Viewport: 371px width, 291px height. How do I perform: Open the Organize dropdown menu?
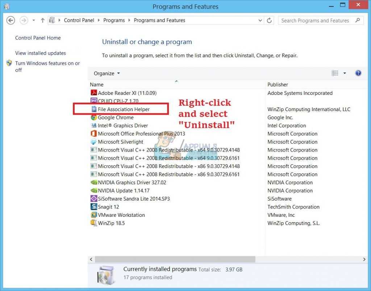[x=107, y=73]
